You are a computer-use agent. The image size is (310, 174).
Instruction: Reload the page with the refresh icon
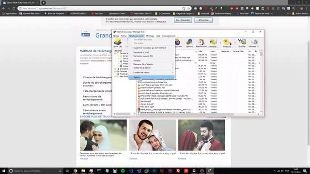14,9
